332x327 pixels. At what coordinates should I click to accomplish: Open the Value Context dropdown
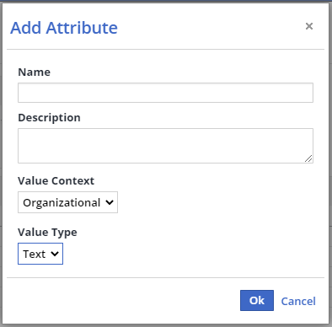click(67, 202)
